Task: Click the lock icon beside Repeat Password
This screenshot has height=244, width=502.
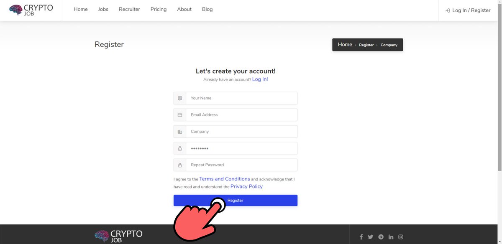Action: pos(180,165)
